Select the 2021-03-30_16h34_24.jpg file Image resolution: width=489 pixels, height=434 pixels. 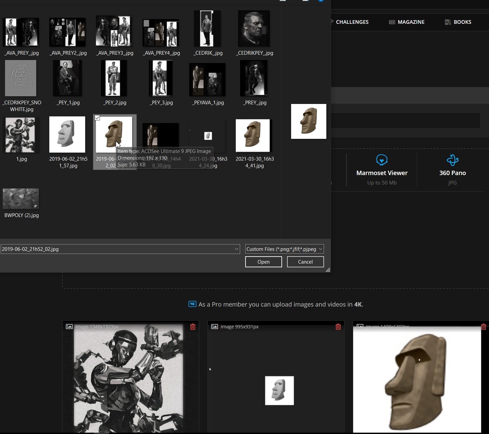[207, 136]
